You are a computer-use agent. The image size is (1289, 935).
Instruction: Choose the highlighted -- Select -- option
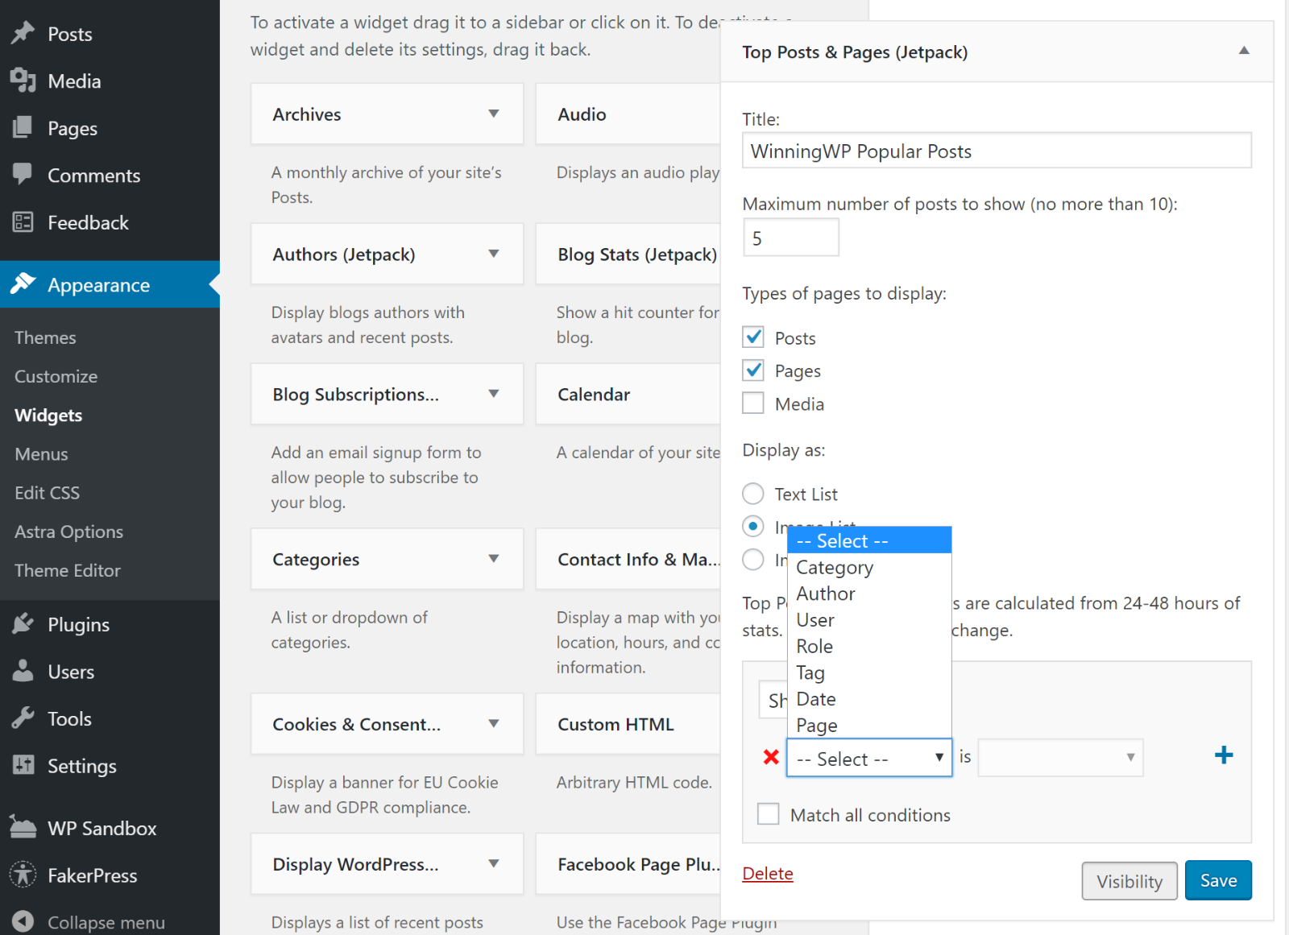[869, 540]
